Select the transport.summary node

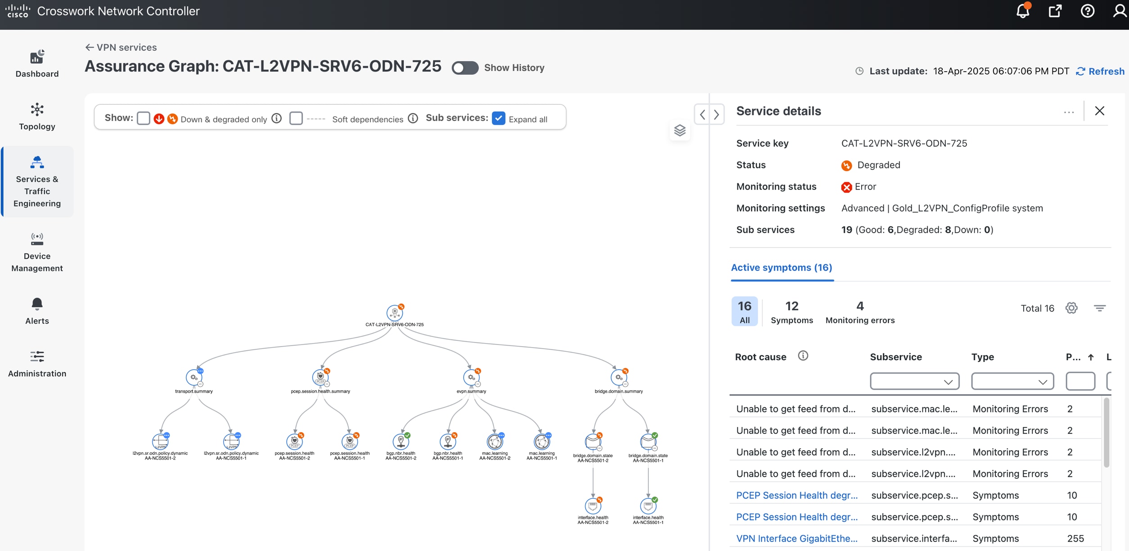194,377
